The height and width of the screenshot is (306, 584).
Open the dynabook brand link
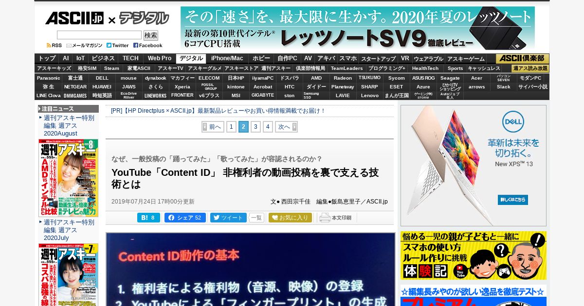[156, 78]
